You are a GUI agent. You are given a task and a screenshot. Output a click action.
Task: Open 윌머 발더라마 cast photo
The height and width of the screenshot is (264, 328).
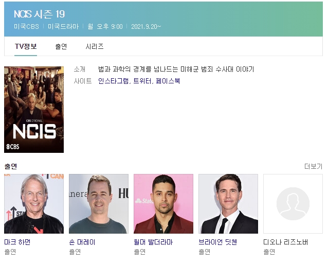163,204
